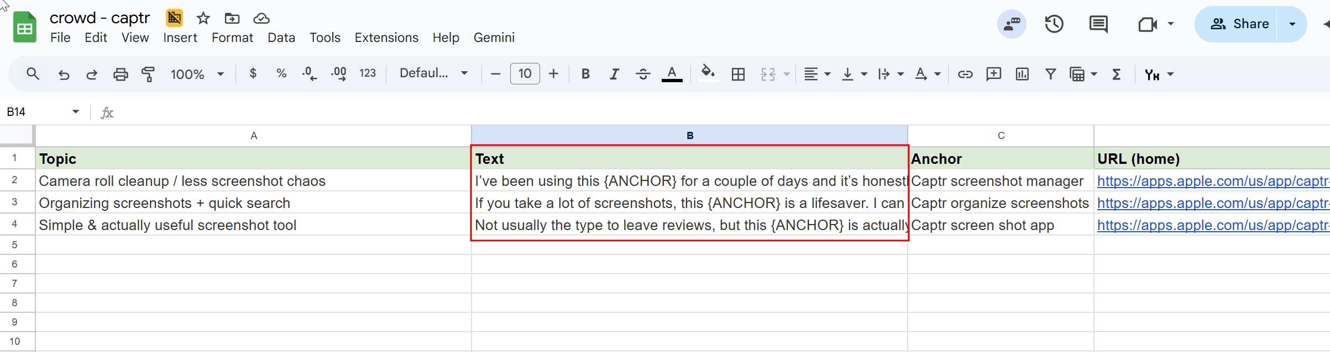This screenshot has height=352, width=1330.
Task: Expand horizontal align options
Action: [828, 74]
